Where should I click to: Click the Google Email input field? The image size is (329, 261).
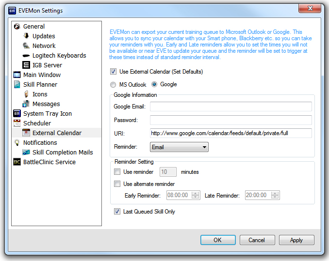(230, 107)
